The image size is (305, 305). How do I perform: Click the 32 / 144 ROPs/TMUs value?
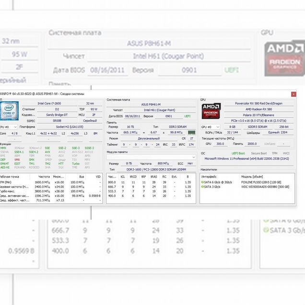[233, 132]
